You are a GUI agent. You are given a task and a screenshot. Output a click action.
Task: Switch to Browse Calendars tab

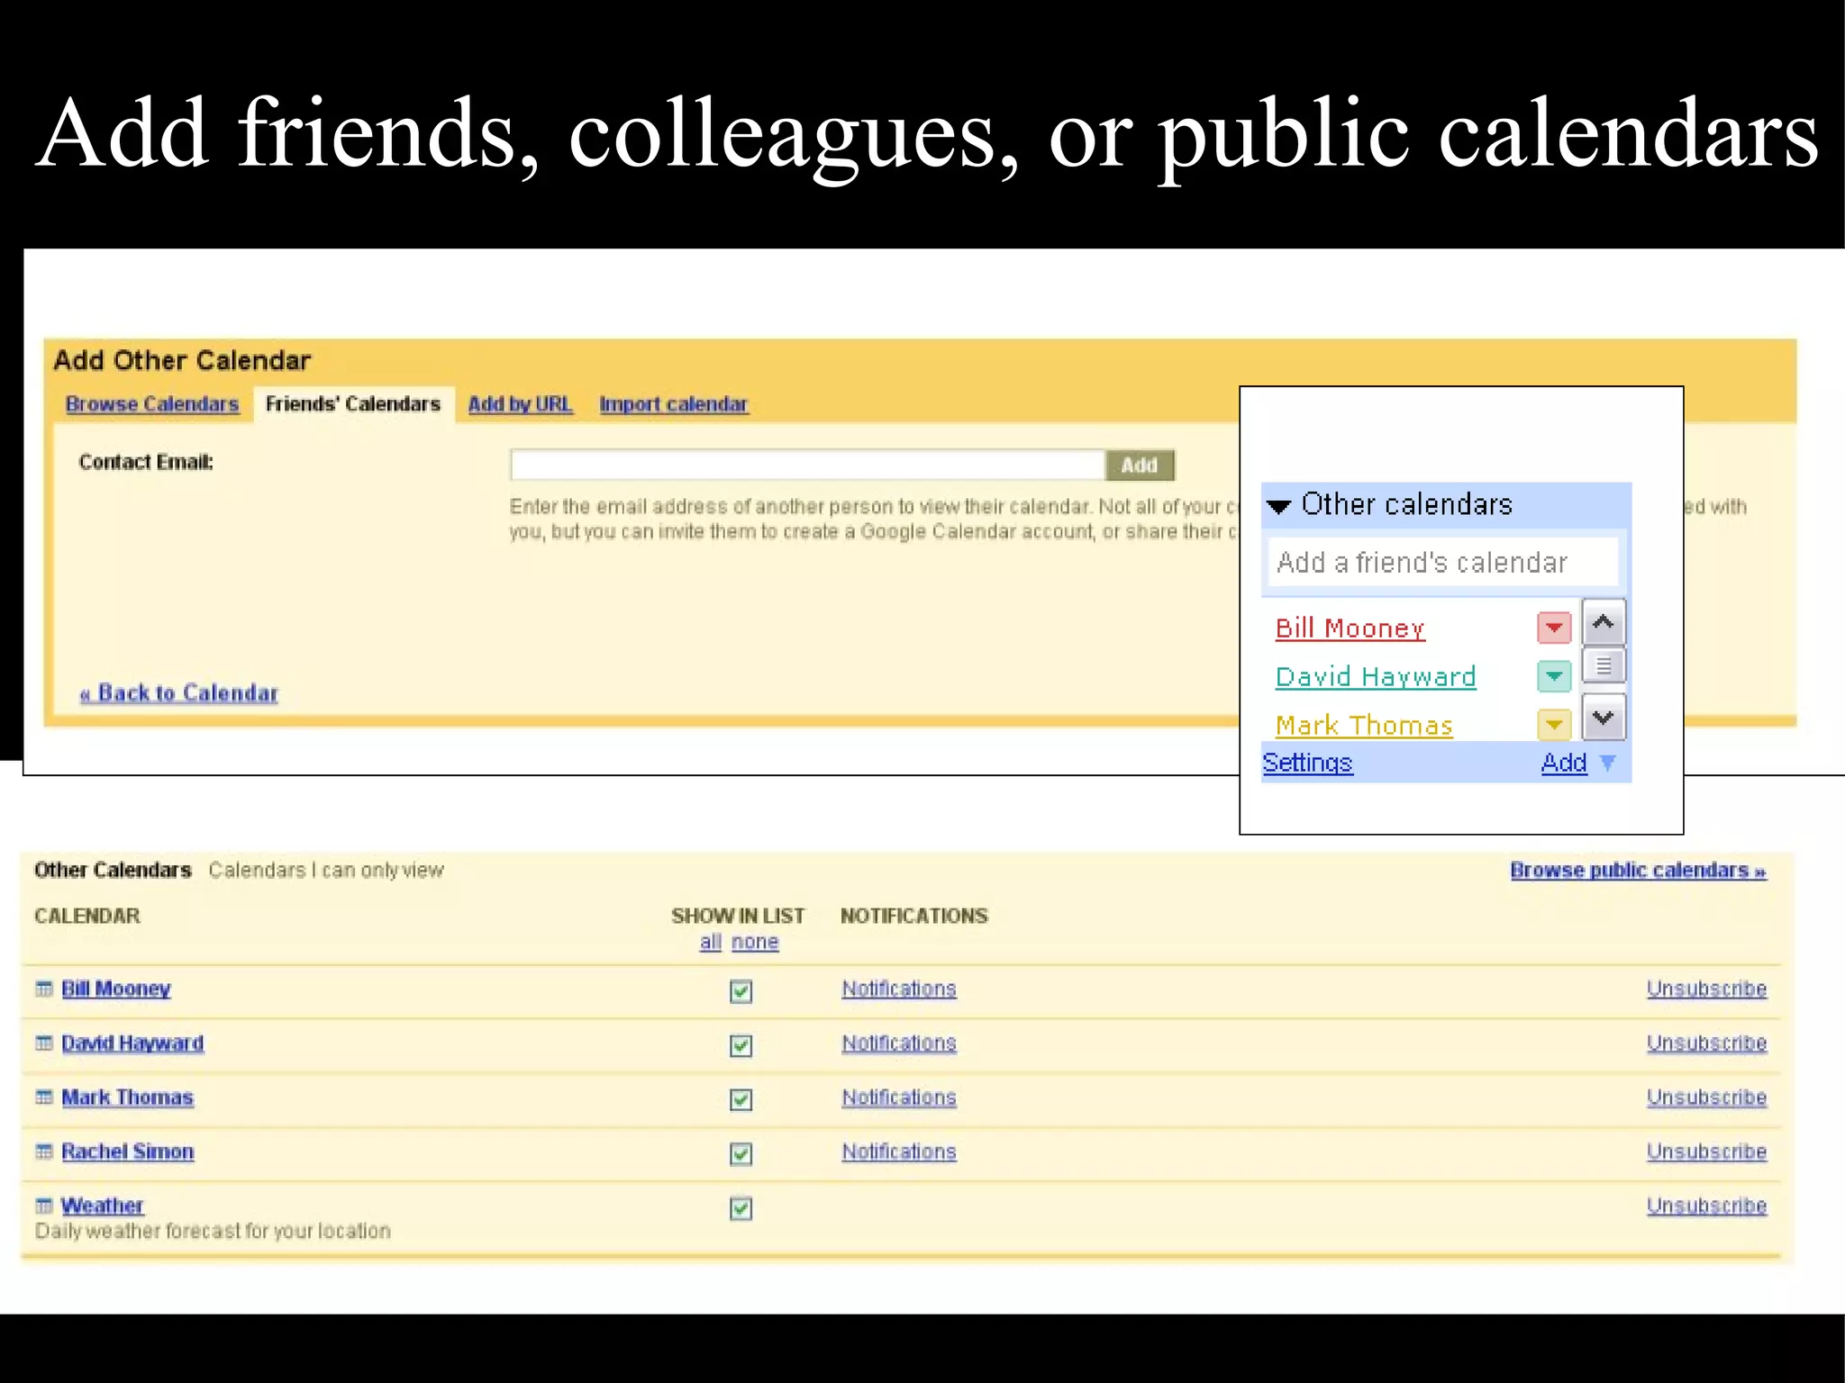[x=152, y=404]
